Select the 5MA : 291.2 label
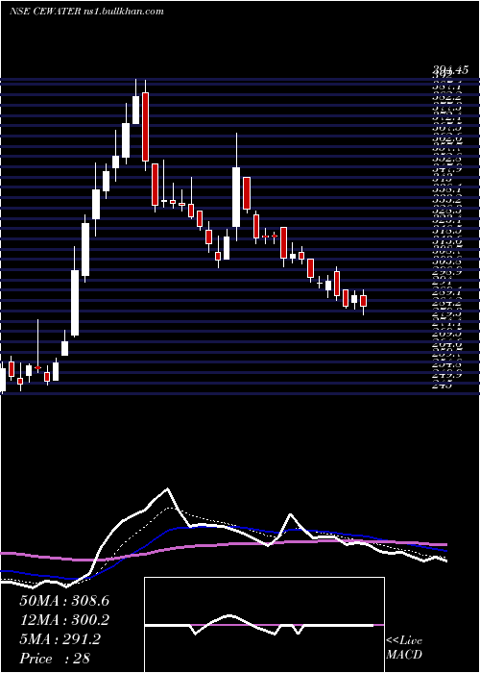480x673 pixels. point(60,639)
